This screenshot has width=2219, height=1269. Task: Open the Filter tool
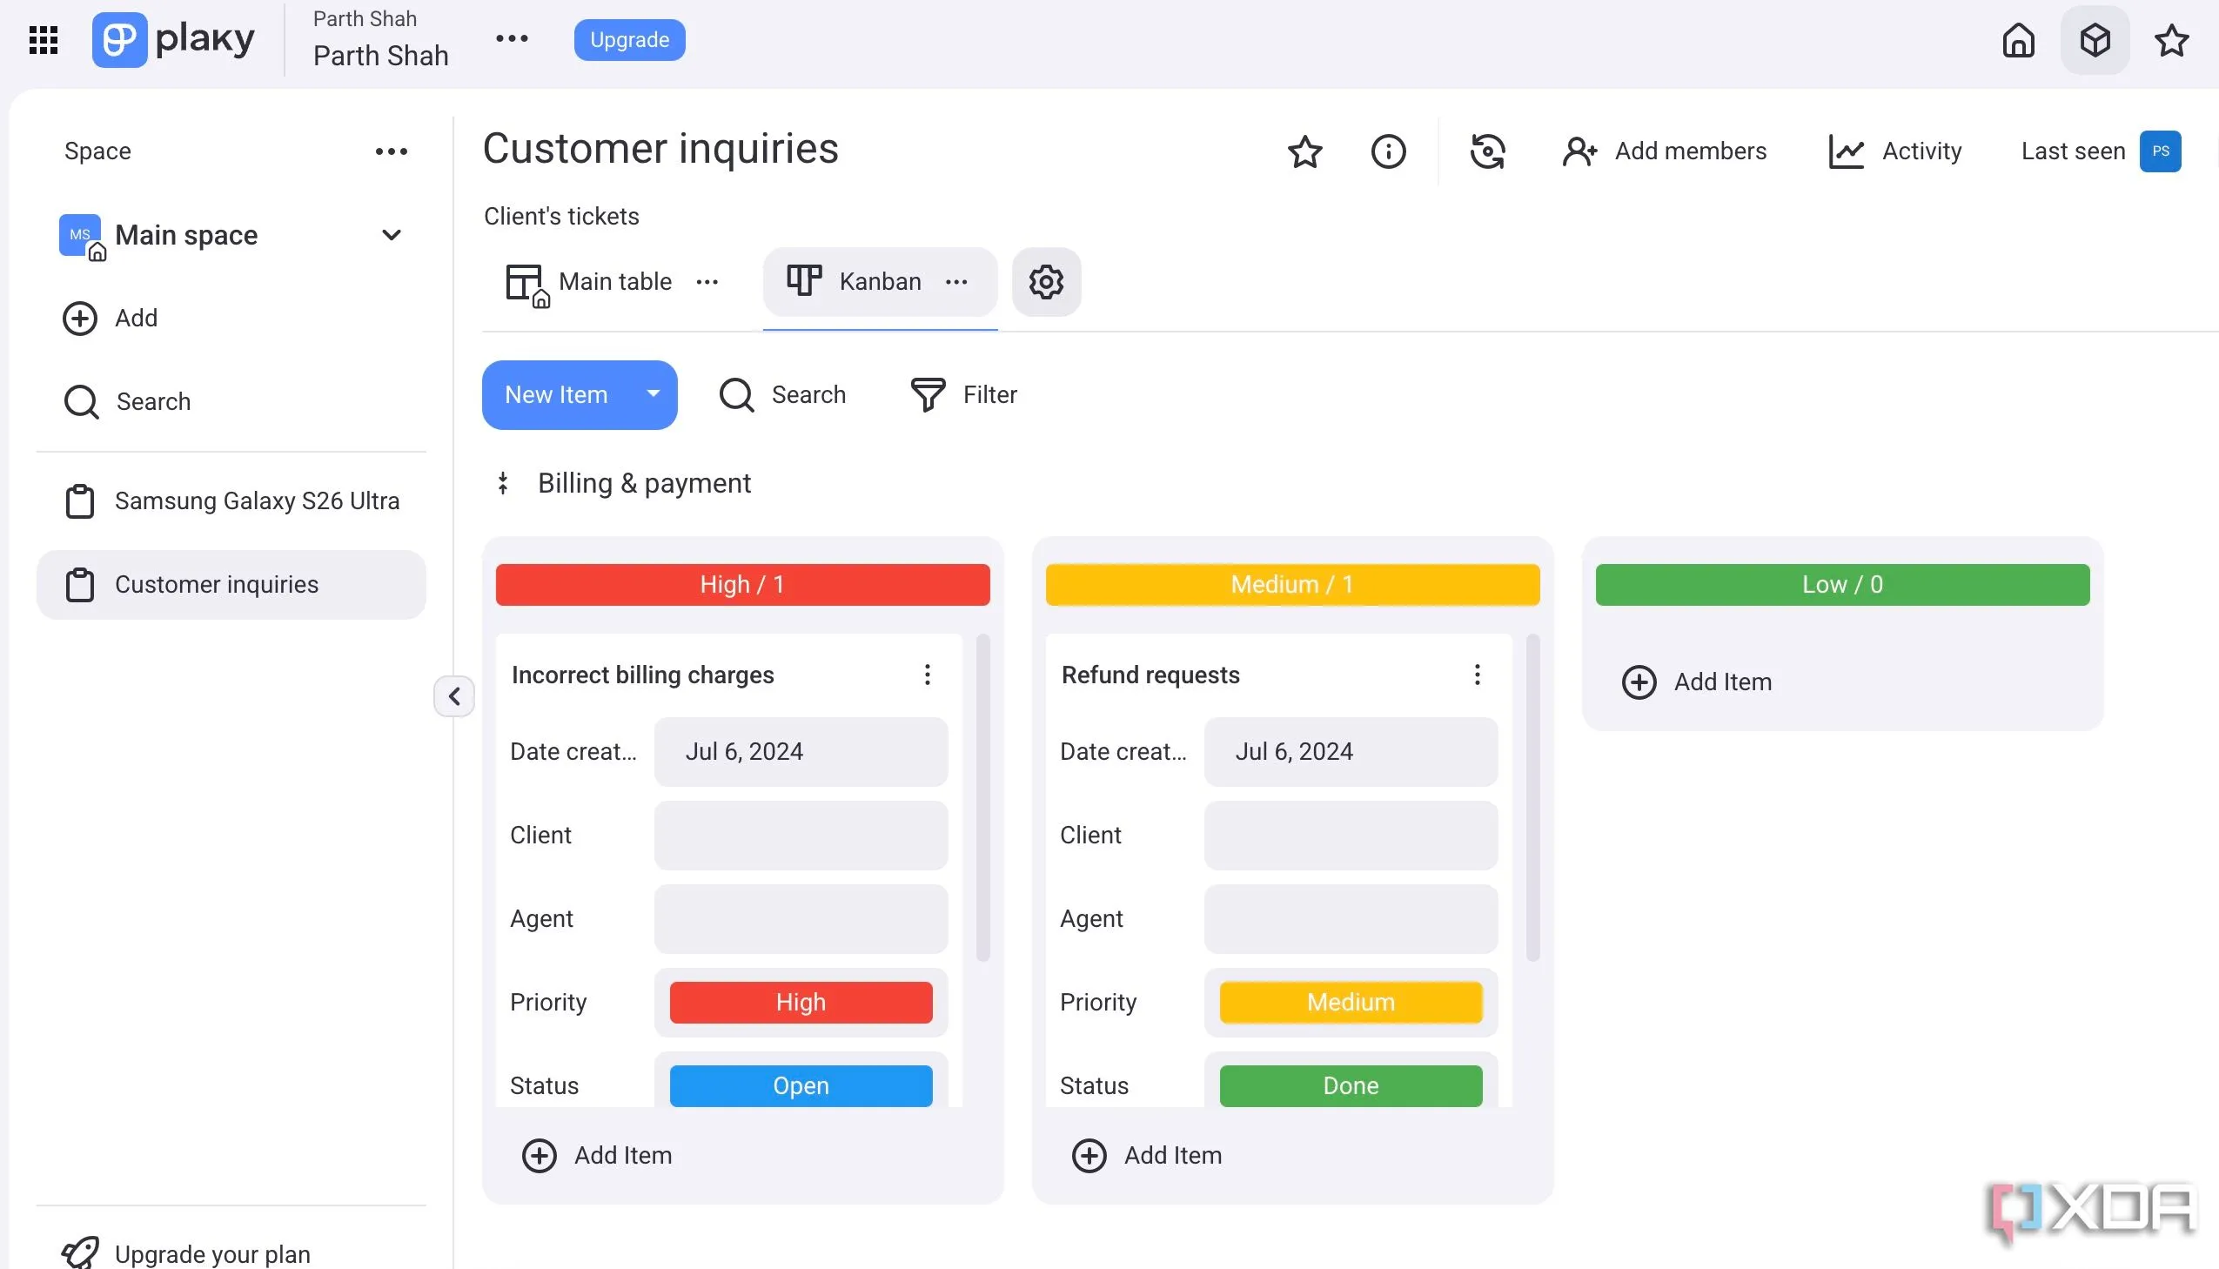click(x=963, y=395)
